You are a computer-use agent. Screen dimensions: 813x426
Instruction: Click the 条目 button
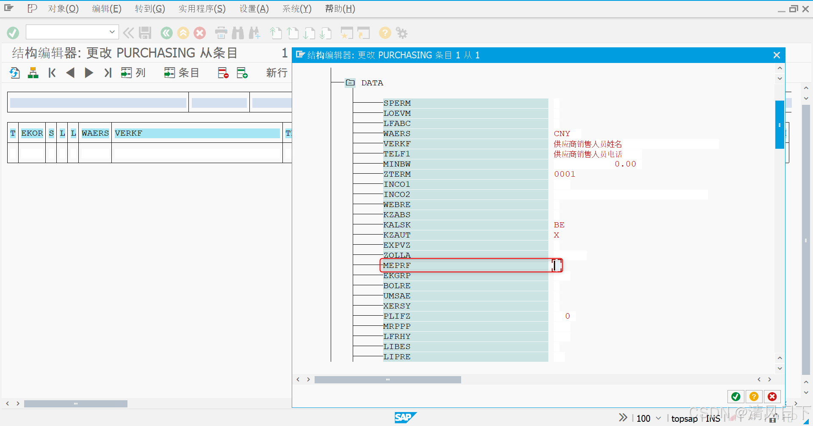(182, 73)
